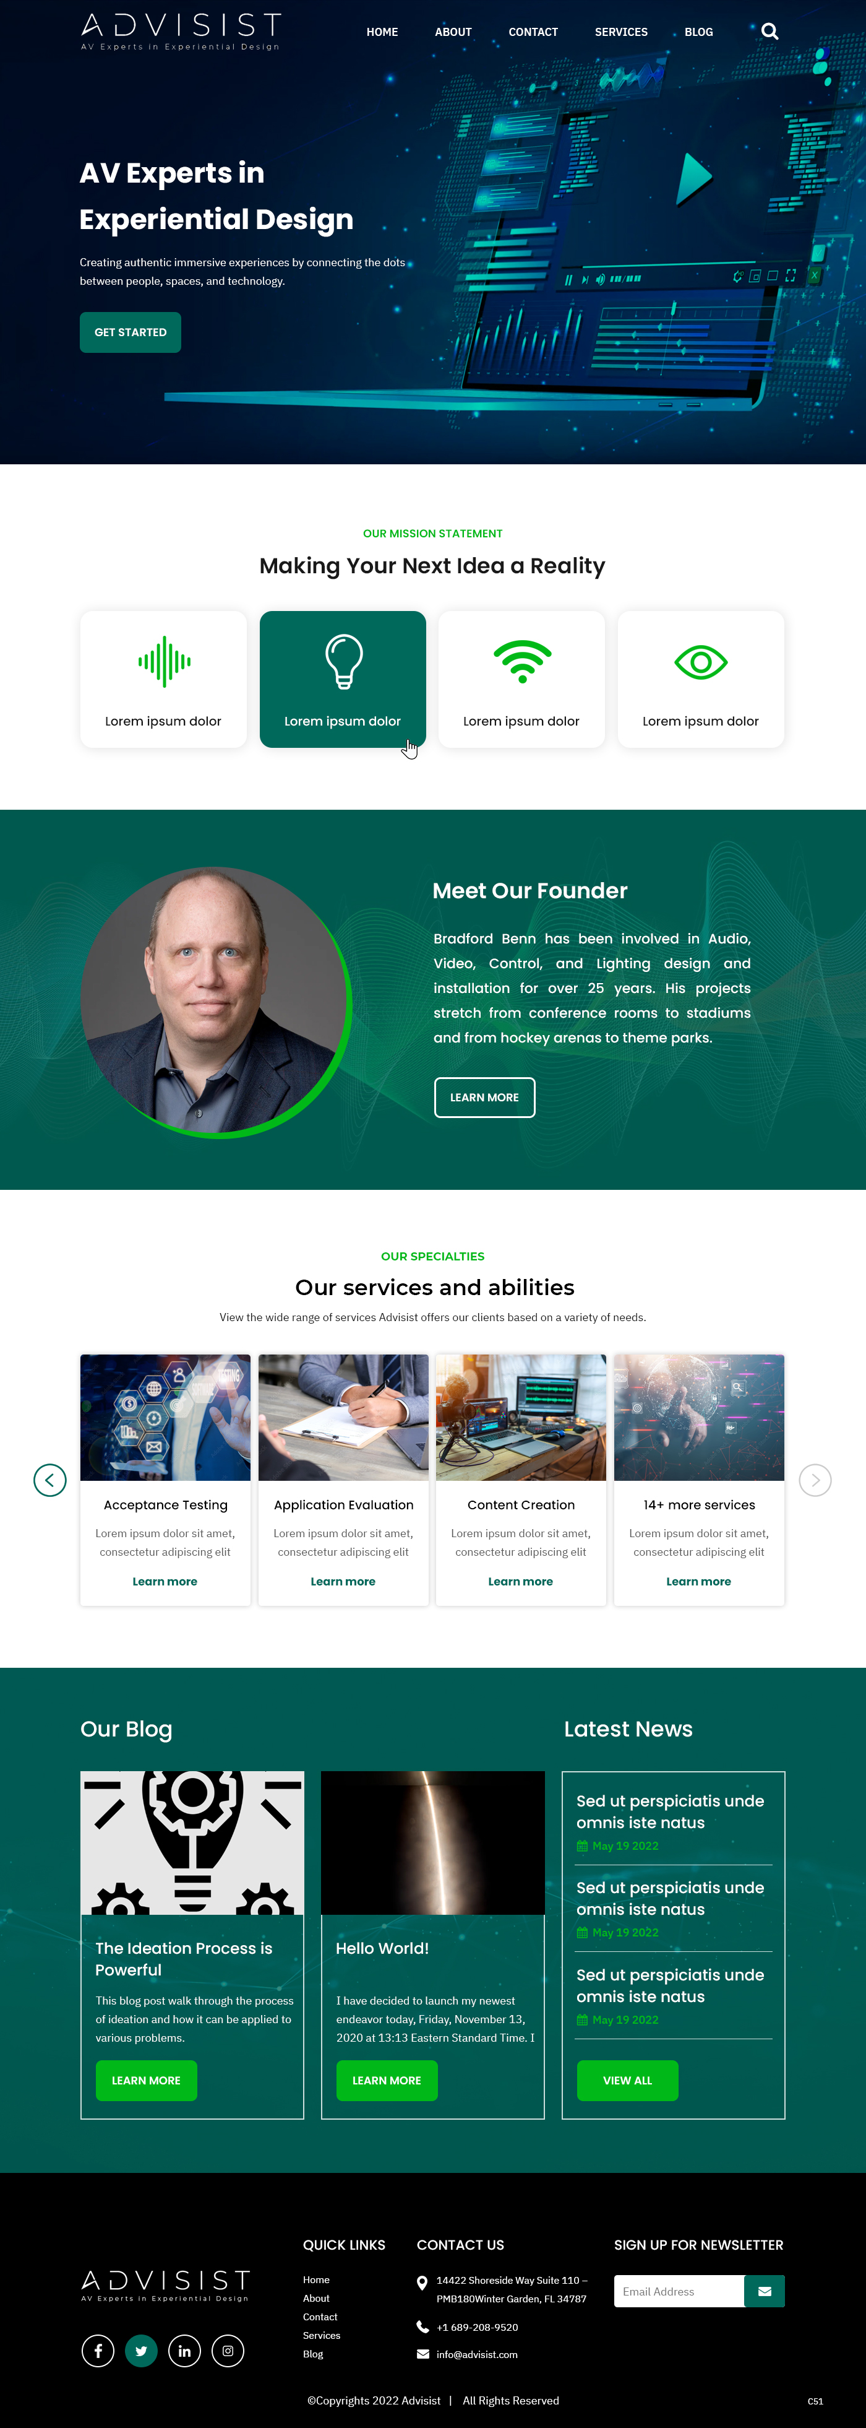Go to the Services nav menu item
This screenshot has width=866, height=2428.
pyautogui.click(x=621, y=32)
